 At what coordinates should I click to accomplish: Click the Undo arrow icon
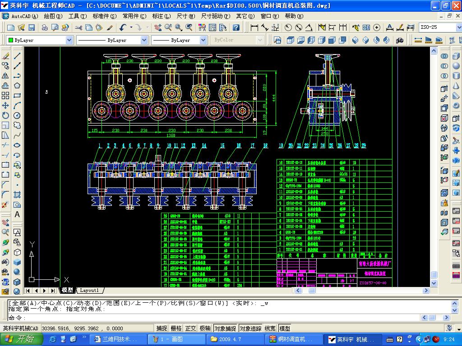(123, 27)
